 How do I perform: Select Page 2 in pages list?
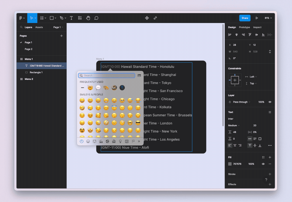click(29, 49)
